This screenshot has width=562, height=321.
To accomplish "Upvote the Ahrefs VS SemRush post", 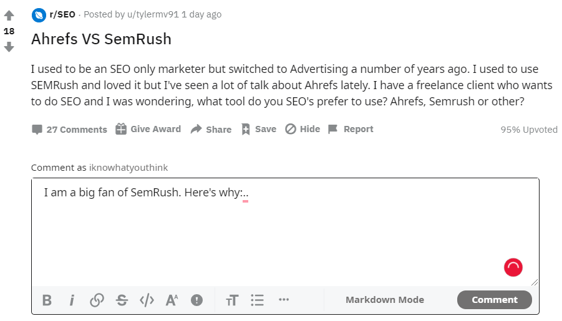I will point(9,16).
